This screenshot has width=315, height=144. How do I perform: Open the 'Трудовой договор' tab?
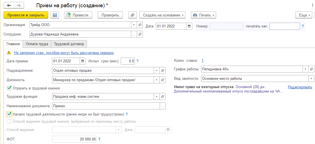[69, 44]
